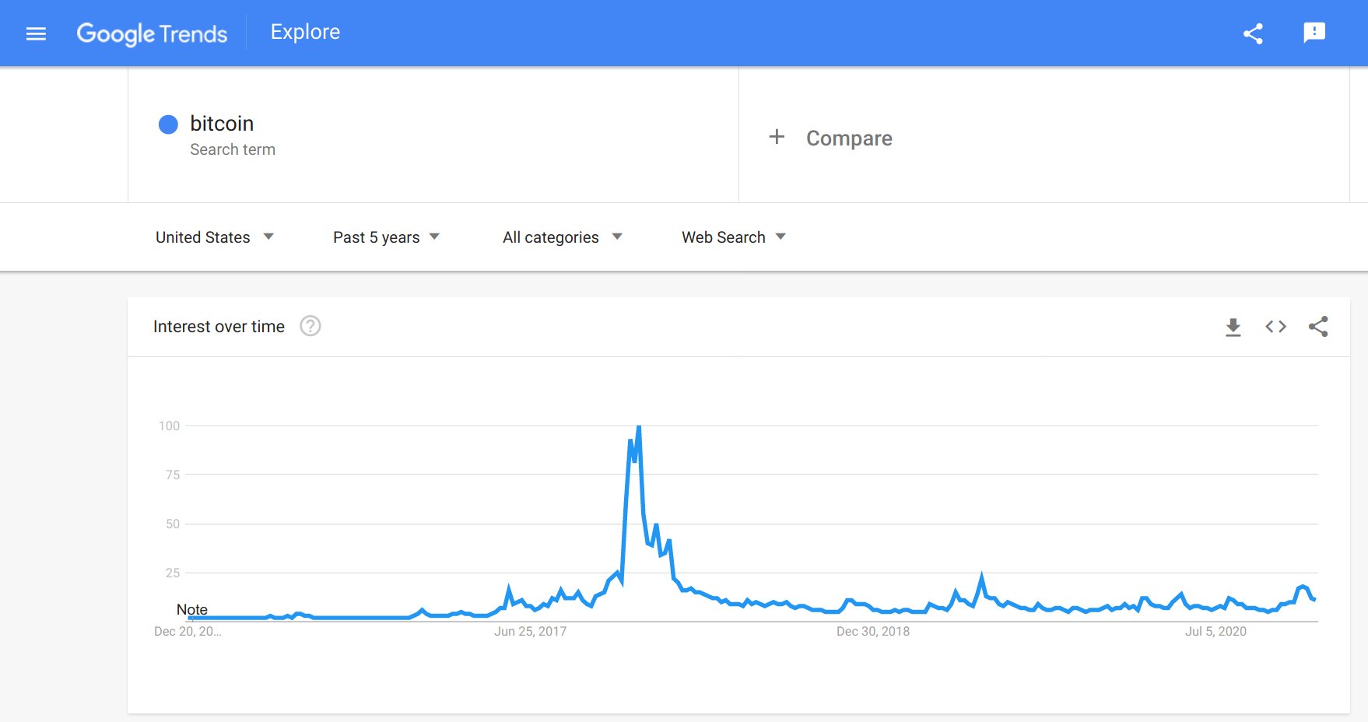This screenshot has height=722, width=1368.
Task: Open the send feedback icon
Action: [x=1314, y=33]
